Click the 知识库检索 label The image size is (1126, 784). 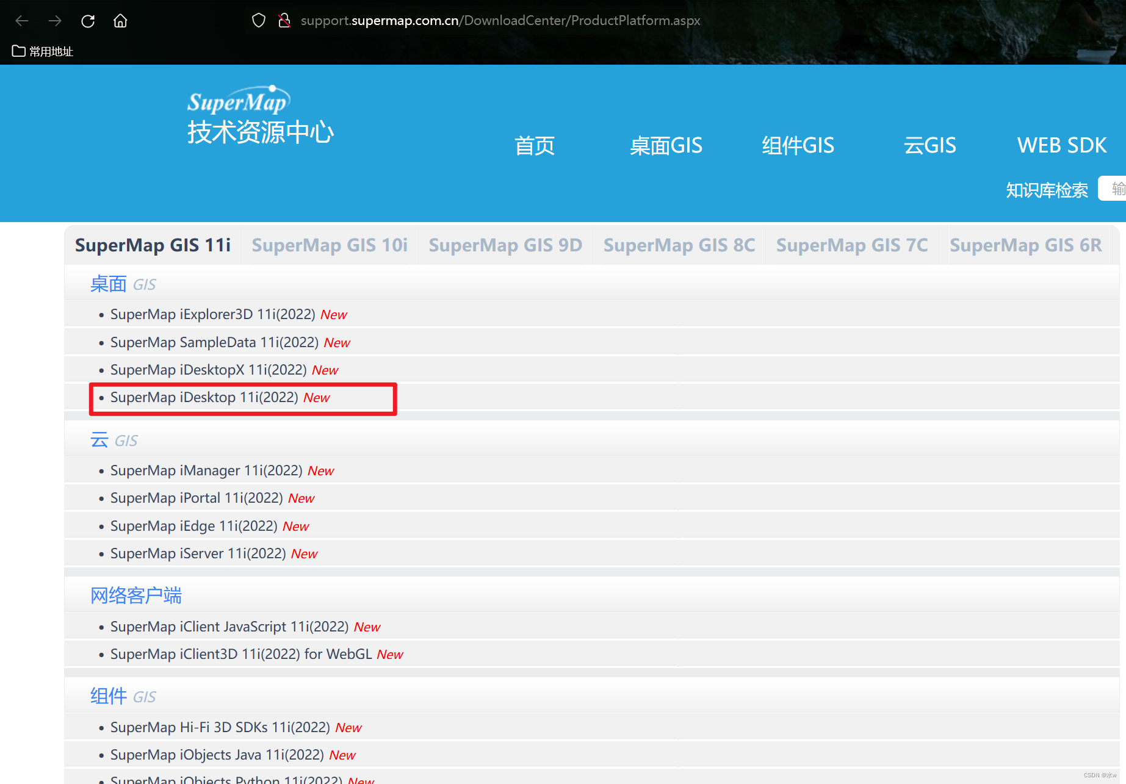(x=1047, y=190)
